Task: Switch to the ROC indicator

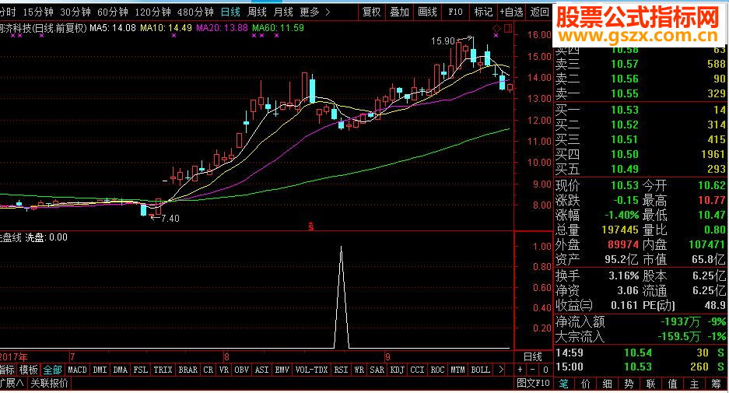Action: pos(437,370)
